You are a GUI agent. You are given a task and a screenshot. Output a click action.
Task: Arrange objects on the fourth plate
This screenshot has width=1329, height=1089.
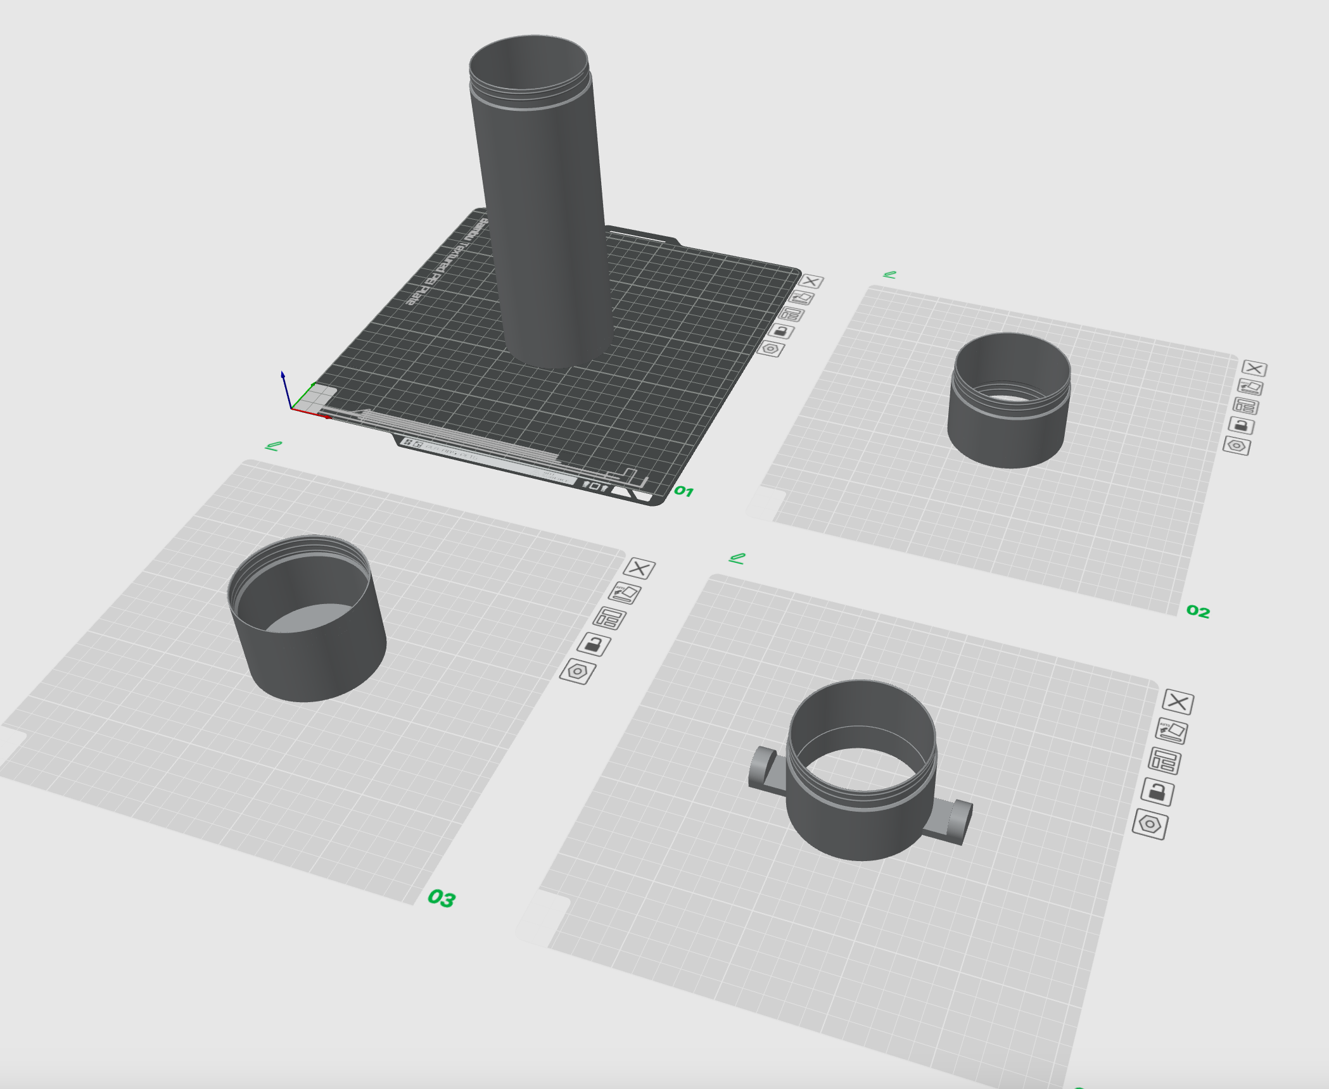pyautogui.click(x=1164, y=761)
